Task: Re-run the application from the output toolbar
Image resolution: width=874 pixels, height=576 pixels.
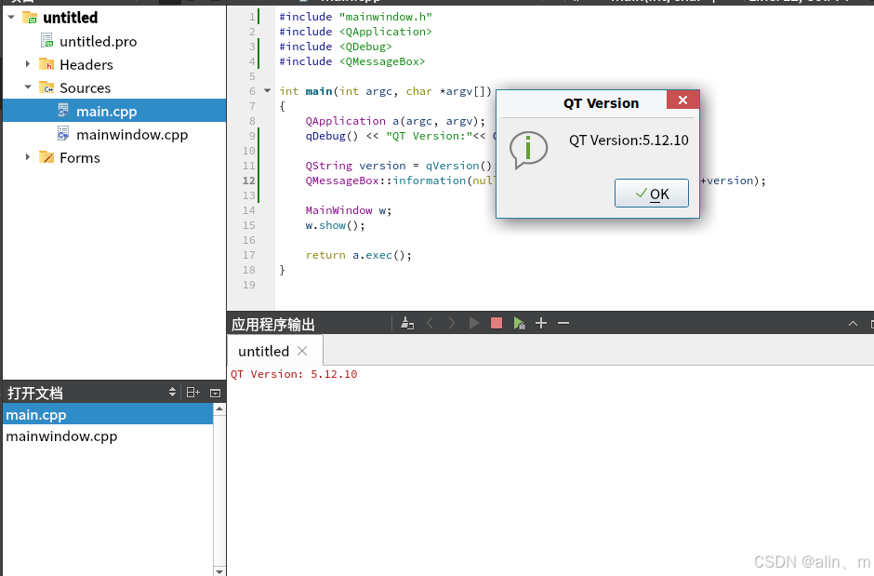Action: [x=474, y=324]
